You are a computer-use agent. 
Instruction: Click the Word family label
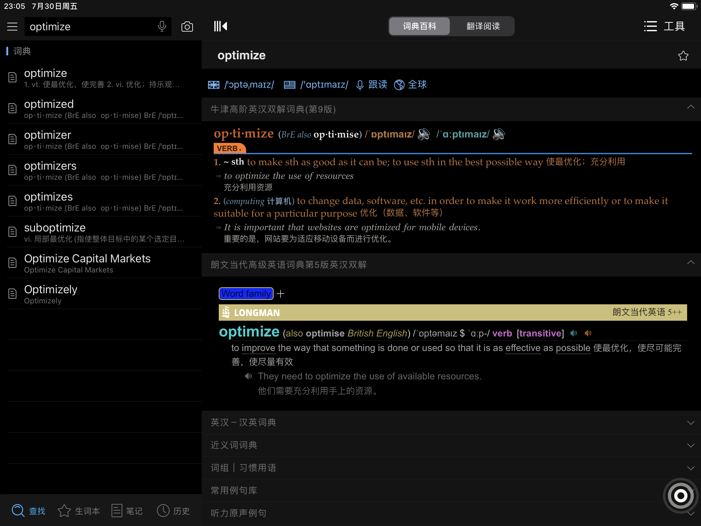(246, 294)
